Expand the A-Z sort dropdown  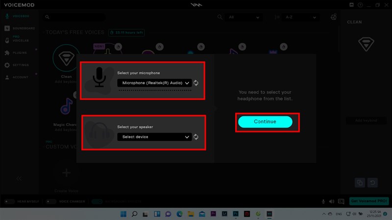pos(300,17)
